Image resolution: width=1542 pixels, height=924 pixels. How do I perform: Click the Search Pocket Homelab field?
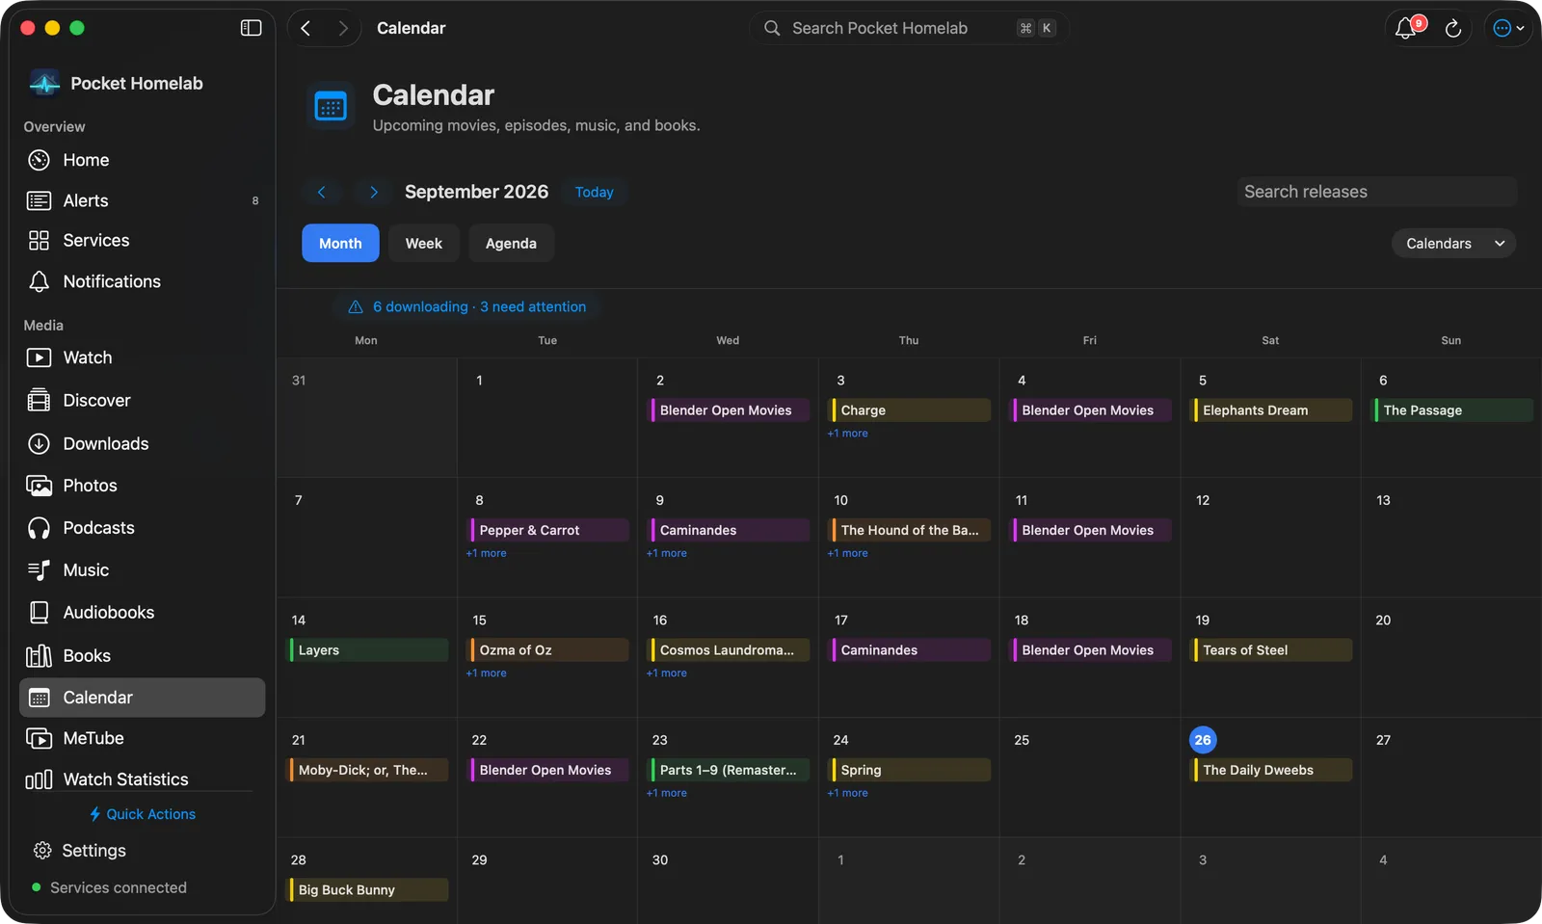[x=909, y=28]
